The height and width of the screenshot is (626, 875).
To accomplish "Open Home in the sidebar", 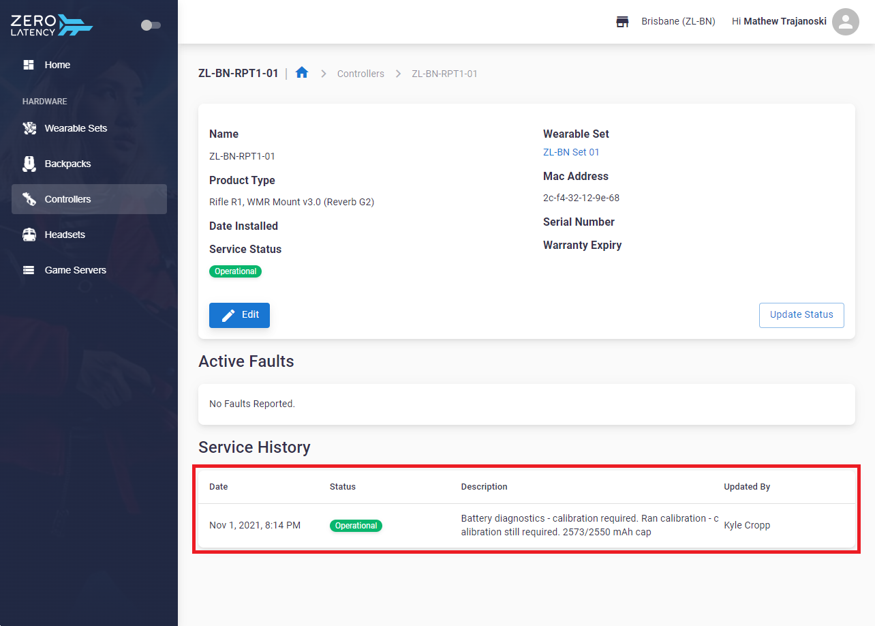I will [89, 65].
